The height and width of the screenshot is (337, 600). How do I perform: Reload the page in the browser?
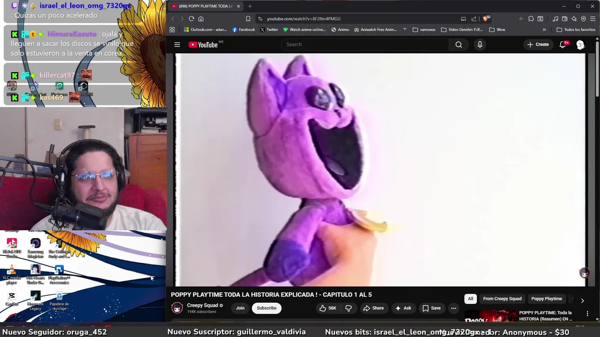pyautogui.click(x=191, y=19)
